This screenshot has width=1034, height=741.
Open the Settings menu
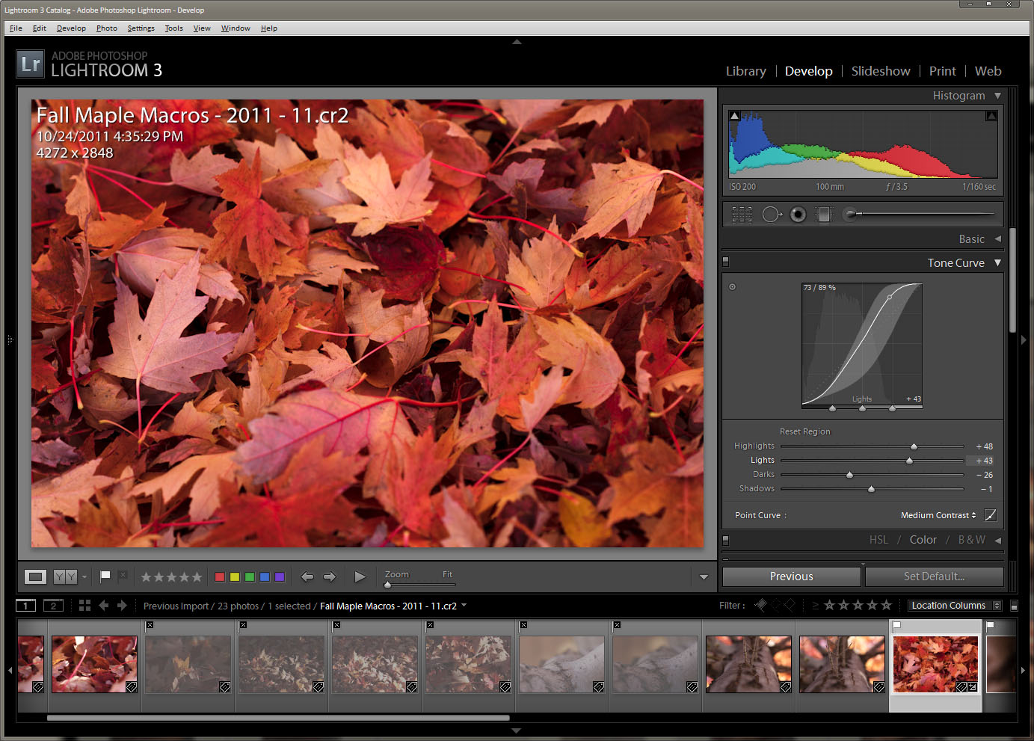tap(141, 28)
